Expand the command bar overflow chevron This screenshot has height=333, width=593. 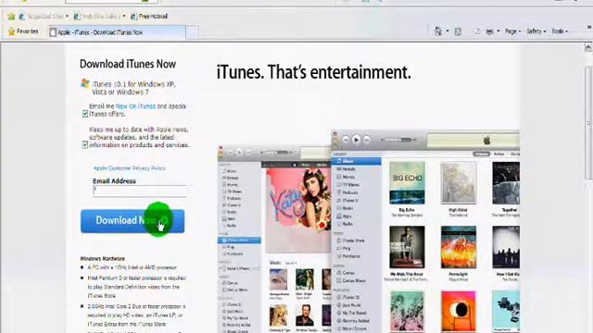[589, 27]
